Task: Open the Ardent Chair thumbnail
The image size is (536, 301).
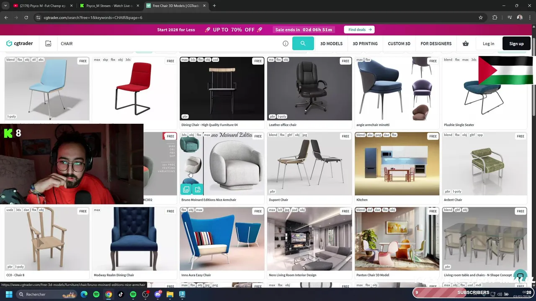Action: pos(484,164)
